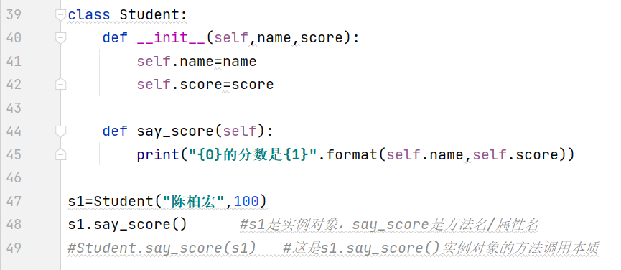
Task: Click commented '#Student.say_score(s1)' on line 49
Action: (x=162, y=248)
